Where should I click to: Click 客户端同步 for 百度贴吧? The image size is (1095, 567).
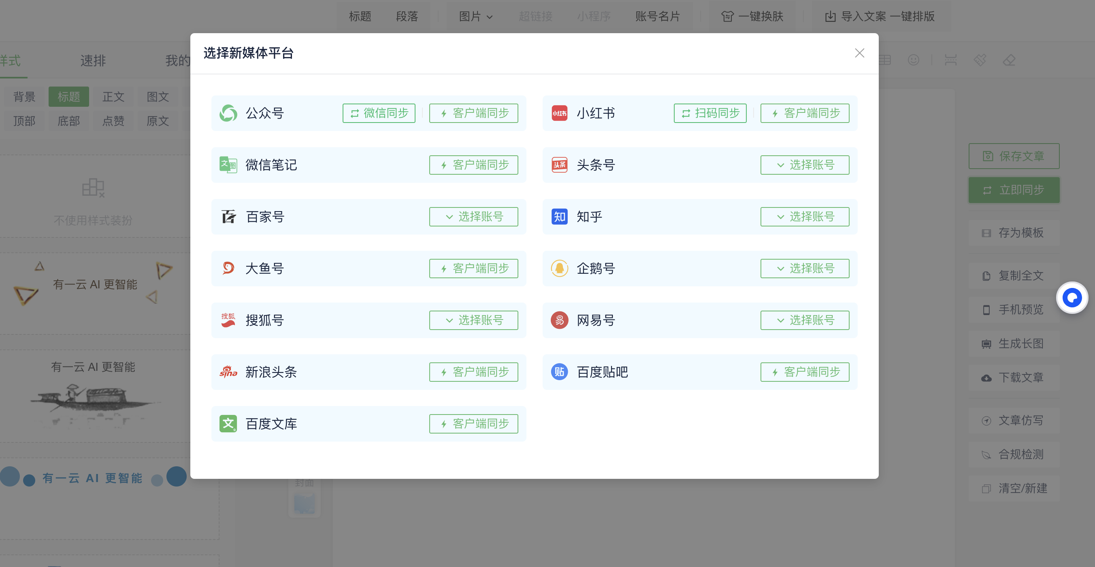(x=805, y=372)
